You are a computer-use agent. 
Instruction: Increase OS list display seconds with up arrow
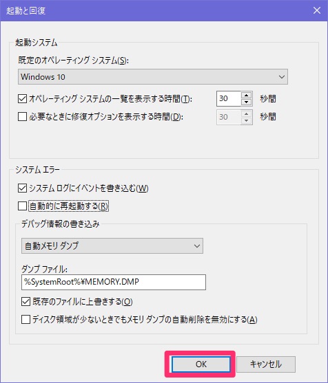247,96
